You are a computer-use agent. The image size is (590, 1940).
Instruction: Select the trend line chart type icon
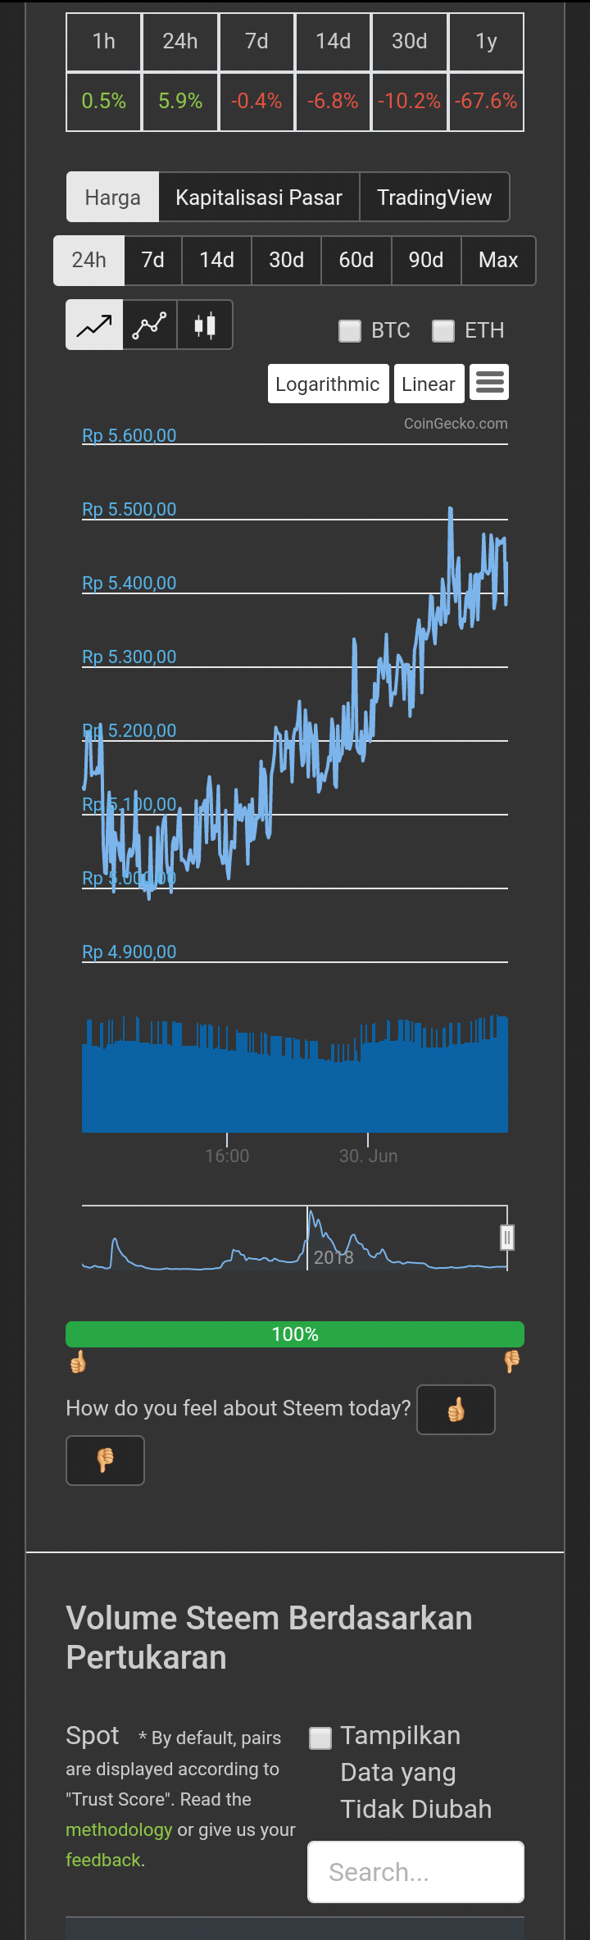94,325
